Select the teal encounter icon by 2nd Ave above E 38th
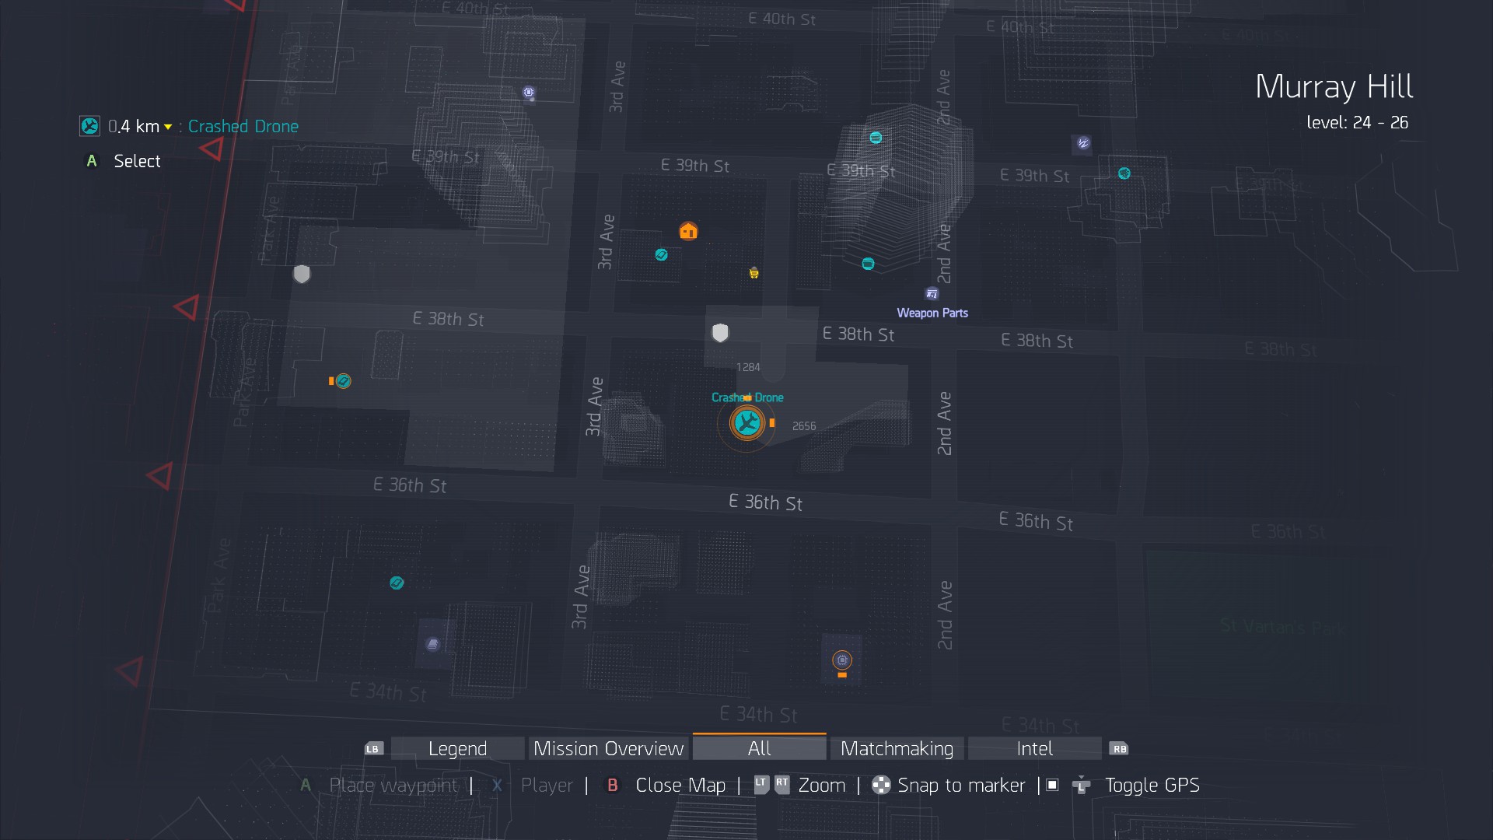This screenshot has width=1493, height=840. (868, 264)
